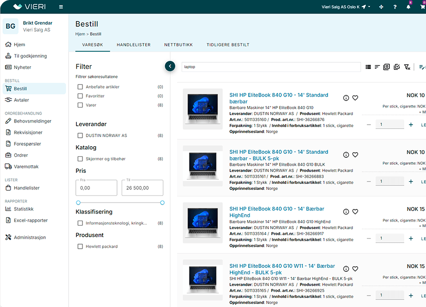
Task: Switch to list view icon
Action: point(368,67)
